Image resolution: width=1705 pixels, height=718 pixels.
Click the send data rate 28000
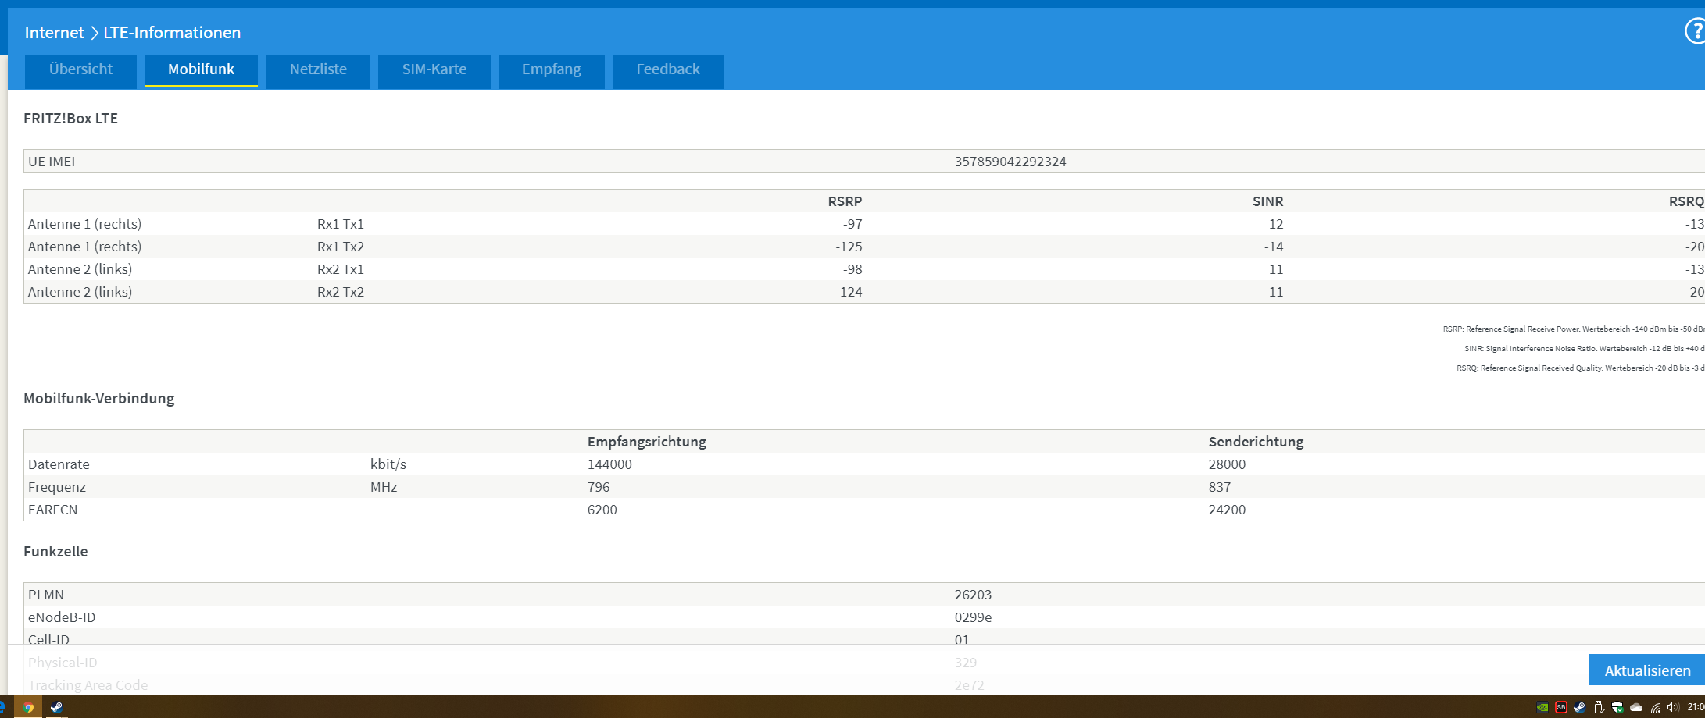point(1227,464)
